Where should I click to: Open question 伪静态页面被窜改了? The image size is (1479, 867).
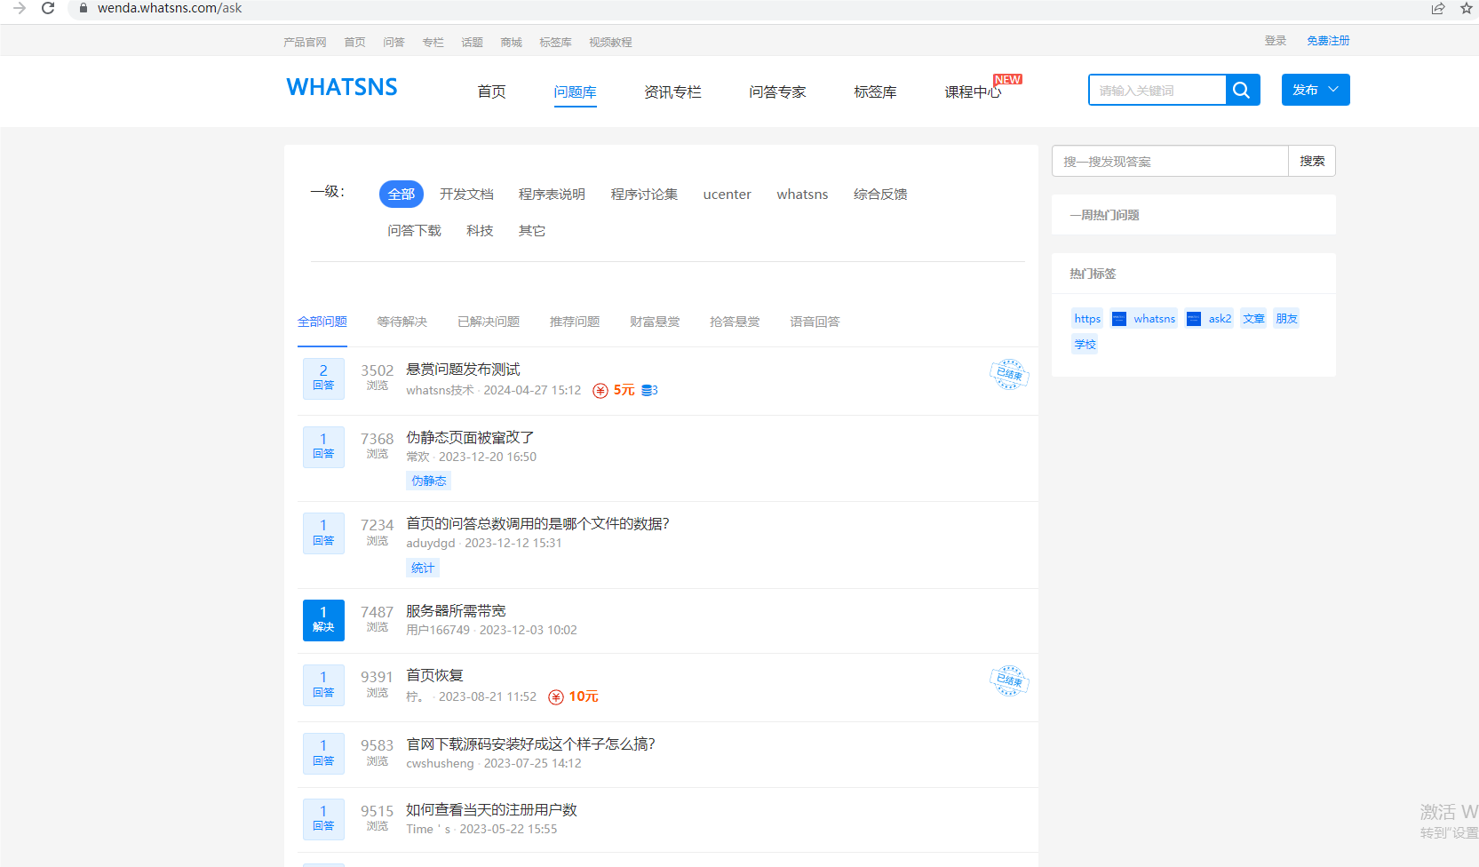470,437
